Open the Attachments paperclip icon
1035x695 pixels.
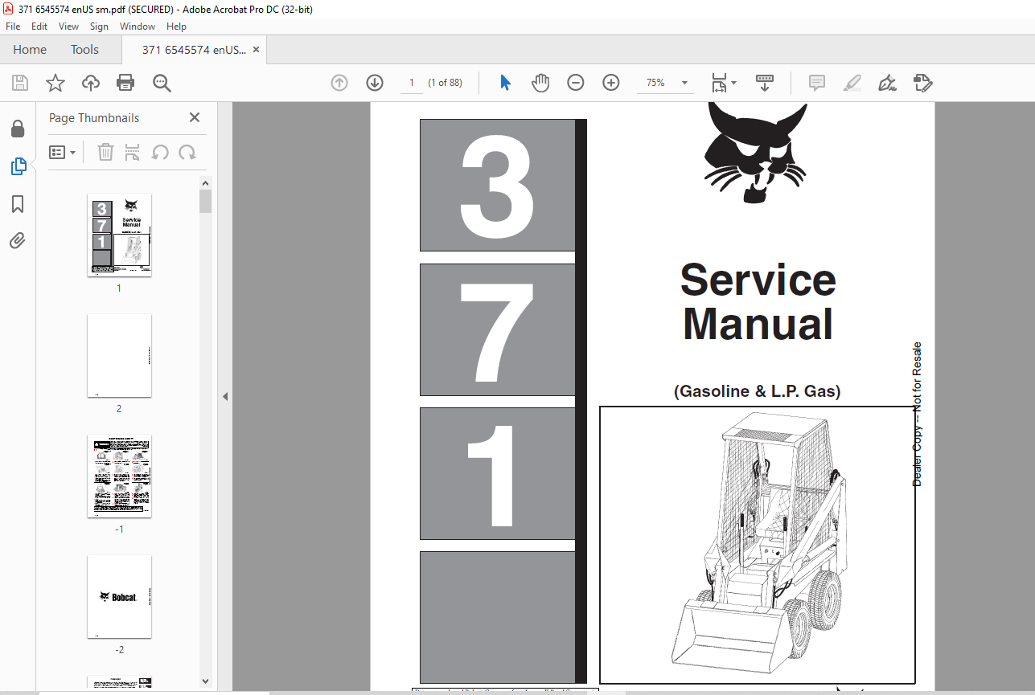pyautogui.click(x=18, y=241)
